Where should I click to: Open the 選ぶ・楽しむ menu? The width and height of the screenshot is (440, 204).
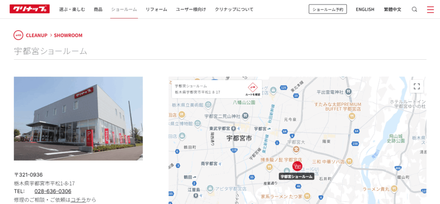pos(73,9)
